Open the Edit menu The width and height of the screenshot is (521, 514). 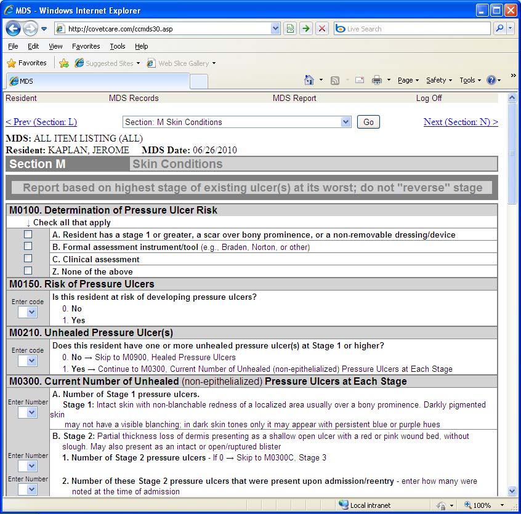coord(33,46)
